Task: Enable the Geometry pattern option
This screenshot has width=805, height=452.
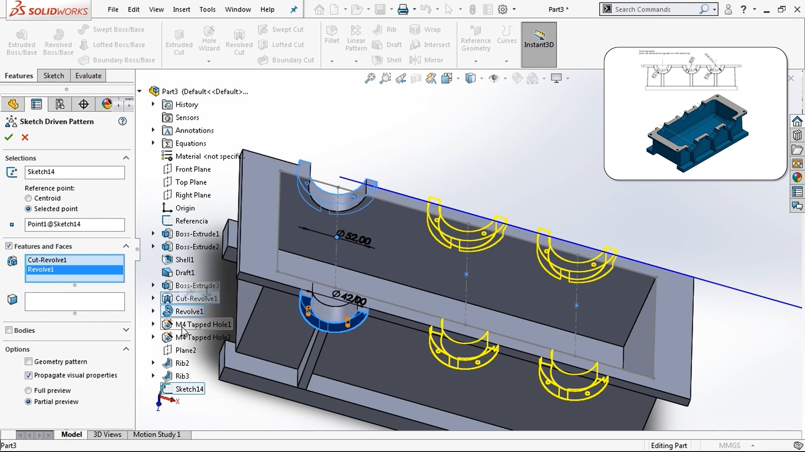Action: point(28,361)
